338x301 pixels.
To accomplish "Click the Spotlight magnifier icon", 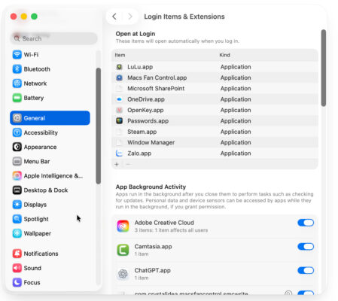I will tap(17, 219).
